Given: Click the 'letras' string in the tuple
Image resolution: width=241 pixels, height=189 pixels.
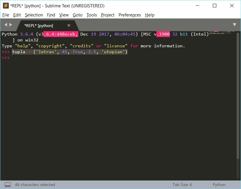Looking at the screenshot, I should (x=46, y=52).
